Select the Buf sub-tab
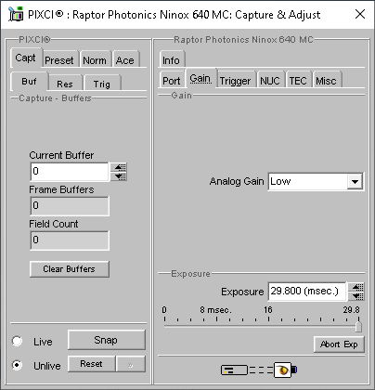The image size is (375, 390). [x=29, y=82]
